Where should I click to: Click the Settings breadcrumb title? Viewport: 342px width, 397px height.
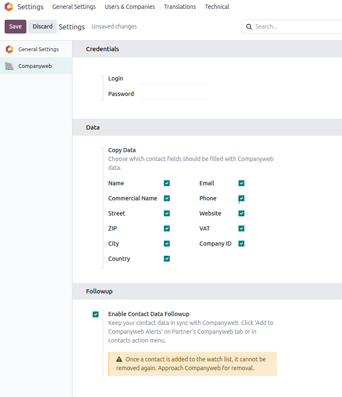pos(72,26)
